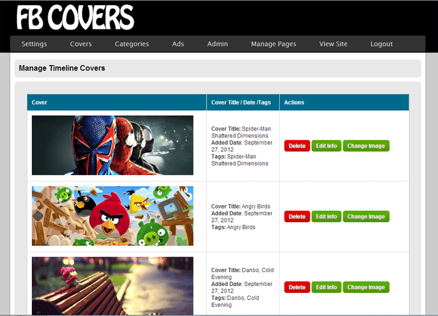The height and width of the screenshot is (316, 438).
Task: Delete the Angry Birds cover
Action: pyautogui.click(x=297, y=217)
